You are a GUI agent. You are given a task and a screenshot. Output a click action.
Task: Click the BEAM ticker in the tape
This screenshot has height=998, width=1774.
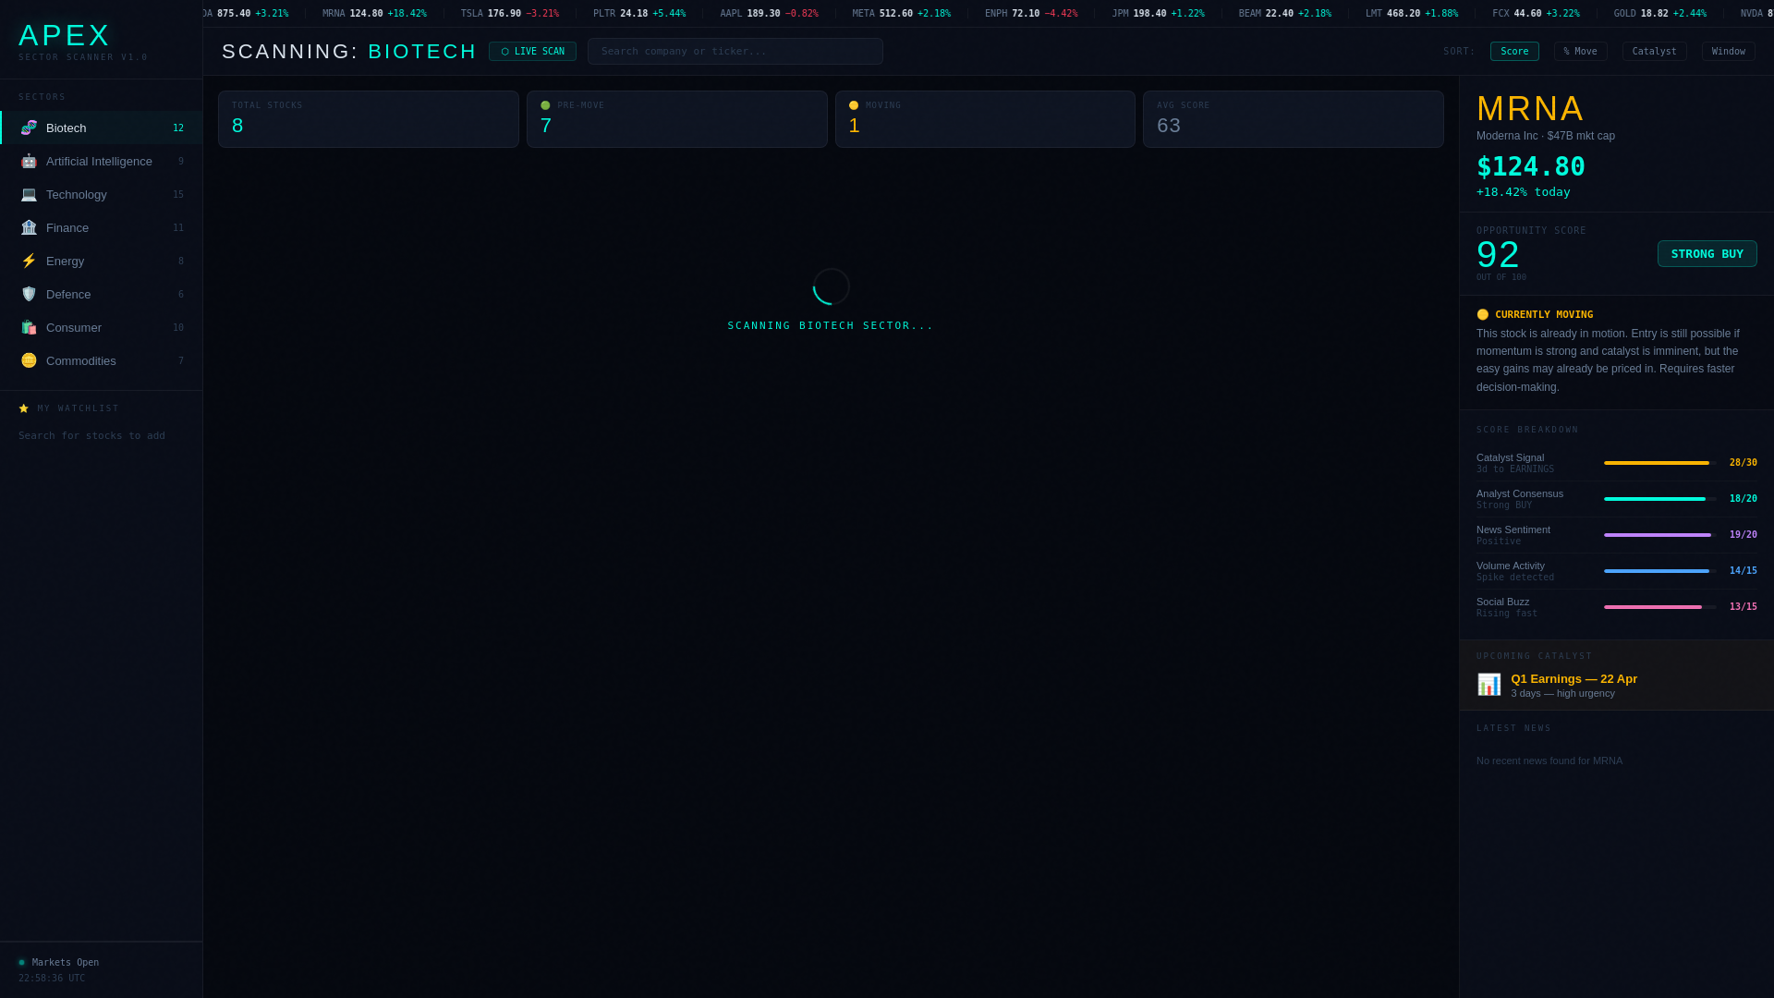(x=1285, y=14)
